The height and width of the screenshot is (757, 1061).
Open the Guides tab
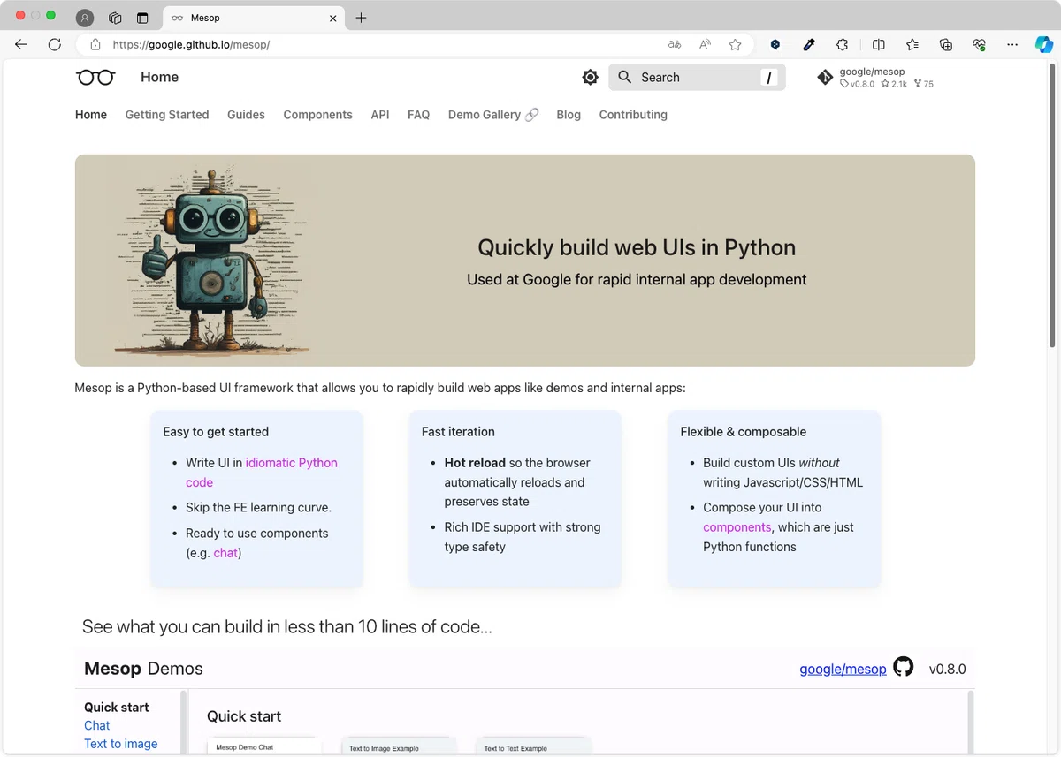point(246,115)
